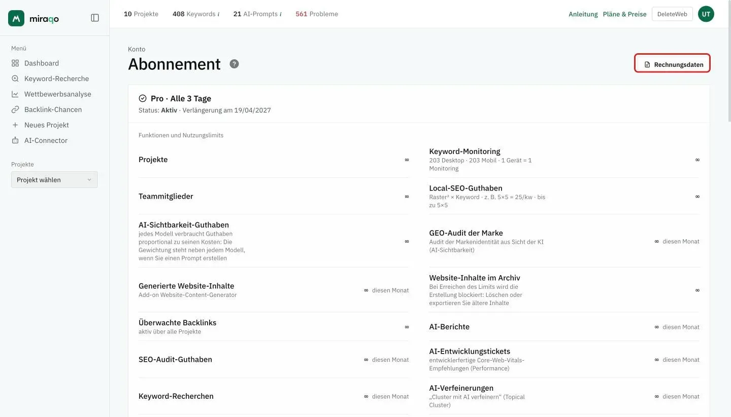The image size is (731, 417).
Task: Click the 'Generierte Website-Inhalte' row title
Action: point(186,286)
